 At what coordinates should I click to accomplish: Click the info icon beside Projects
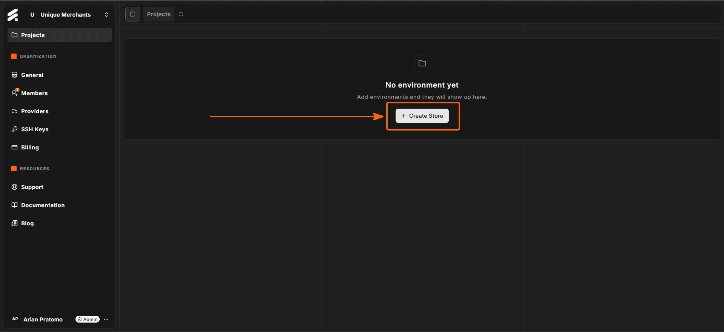[181, 14]
